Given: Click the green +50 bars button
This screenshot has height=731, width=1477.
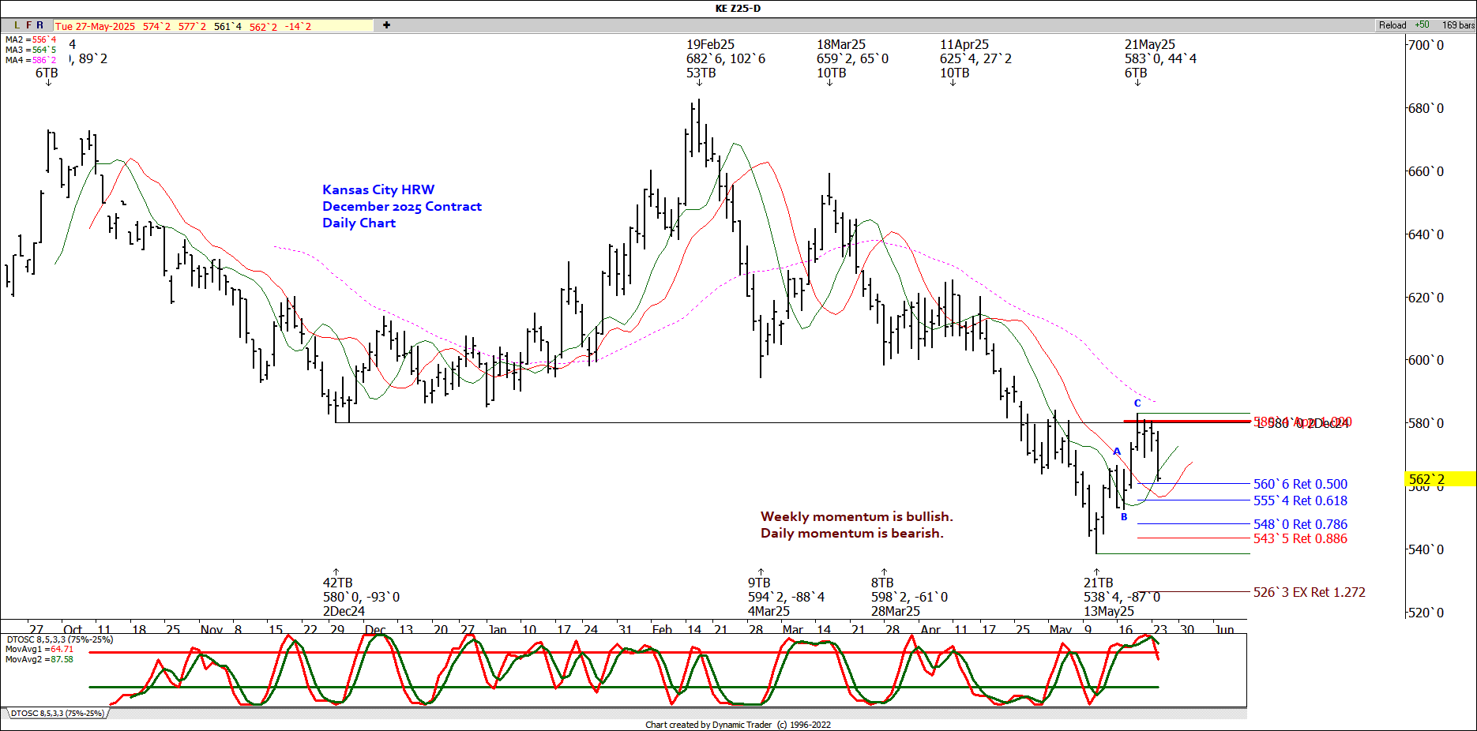Looking at the screenshot, I should (1422, 25).
